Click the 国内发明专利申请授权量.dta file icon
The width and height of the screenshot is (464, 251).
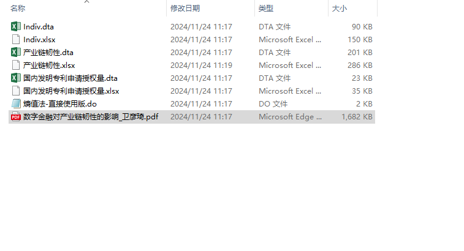pyautogui.click(x=16, y=78)
